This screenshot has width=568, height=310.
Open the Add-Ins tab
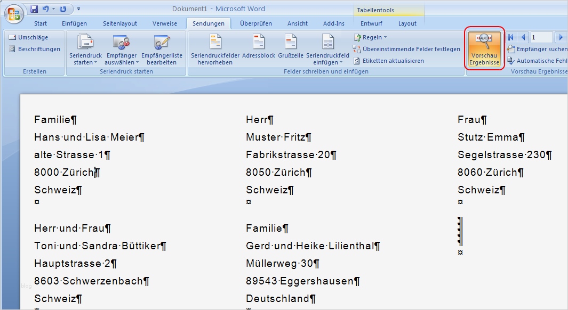point(334,23)
